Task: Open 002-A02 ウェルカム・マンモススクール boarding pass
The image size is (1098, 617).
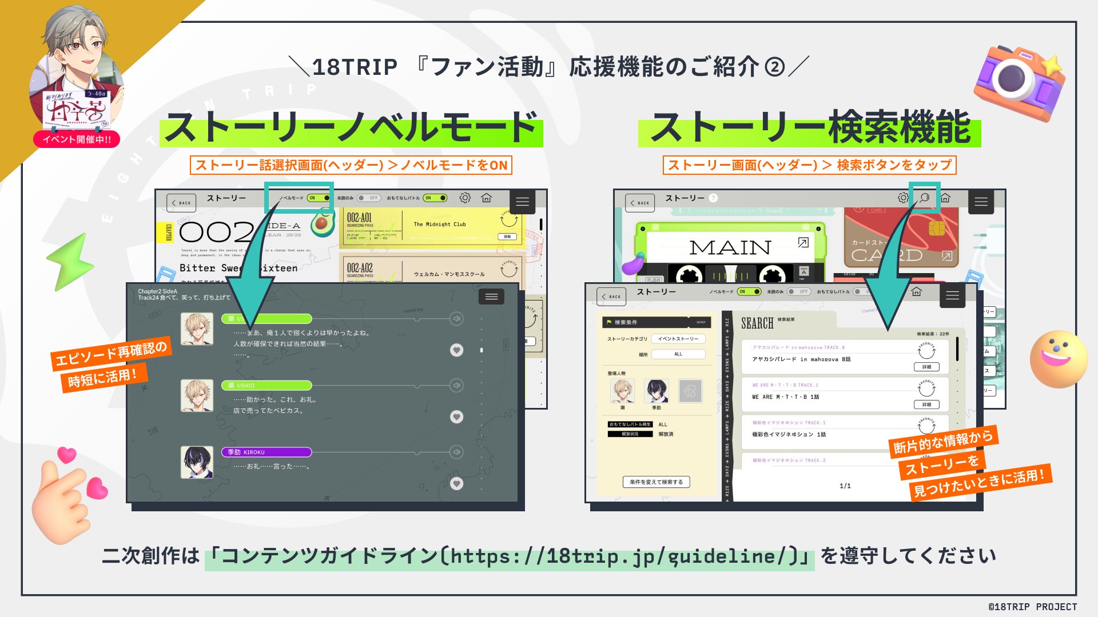Action: click(x=432, y=267)
